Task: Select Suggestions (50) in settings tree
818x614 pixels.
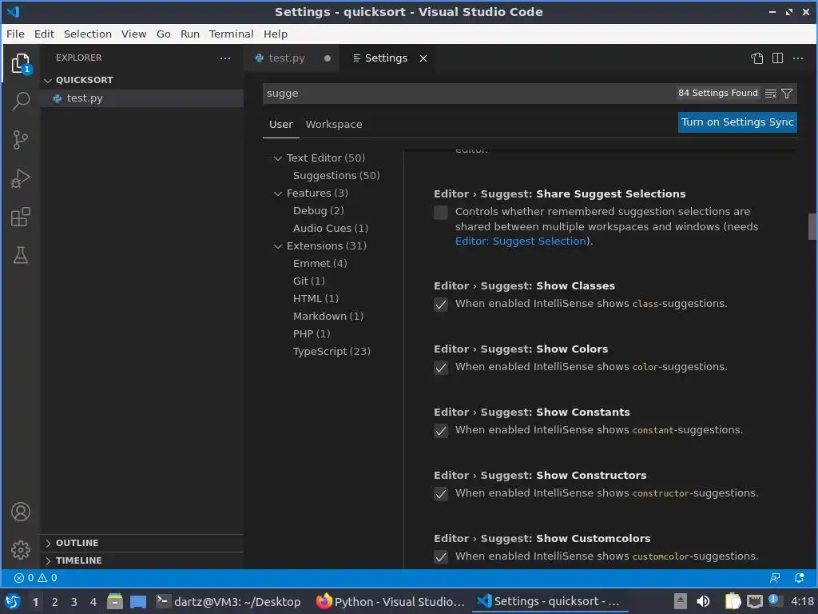Action: [x=336, y=175]
